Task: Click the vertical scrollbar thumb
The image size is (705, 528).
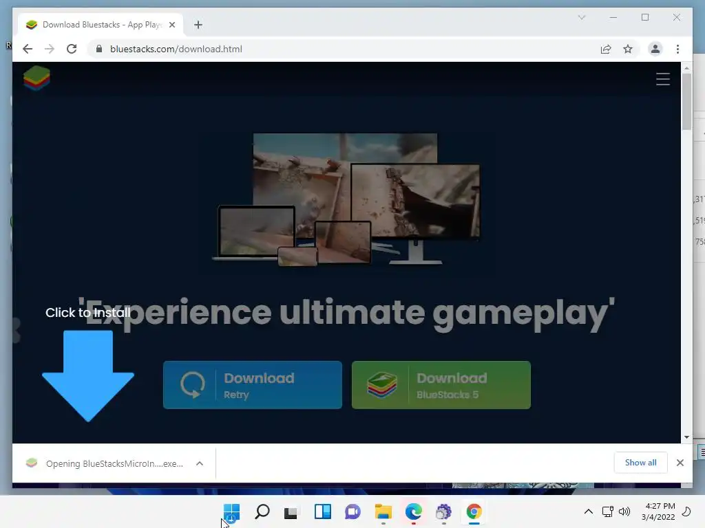Action: (x=686, y=102)
